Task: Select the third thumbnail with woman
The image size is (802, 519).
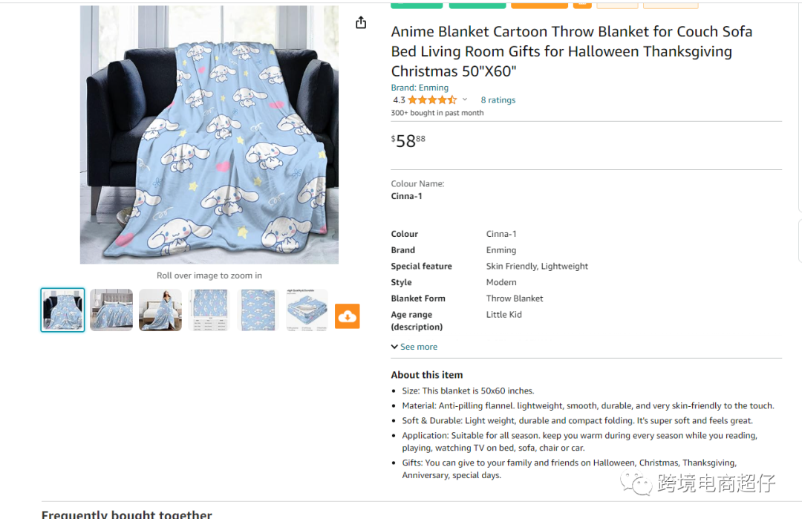Action: 160,310
